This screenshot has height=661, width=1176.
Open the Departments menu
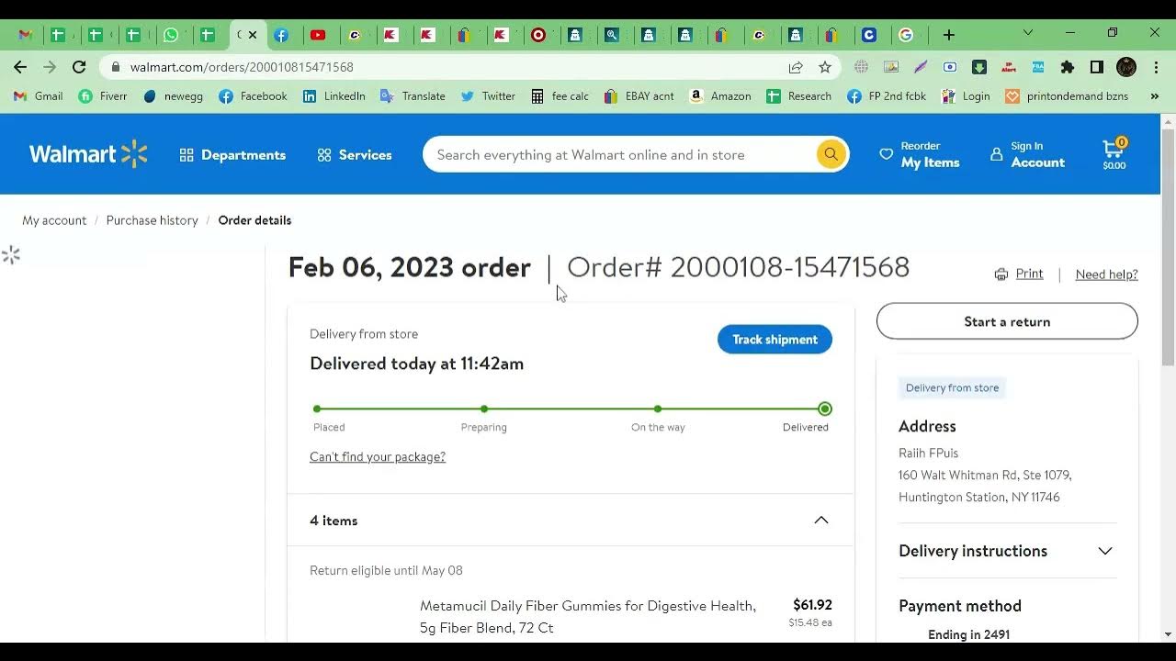[x=232, y=155]
